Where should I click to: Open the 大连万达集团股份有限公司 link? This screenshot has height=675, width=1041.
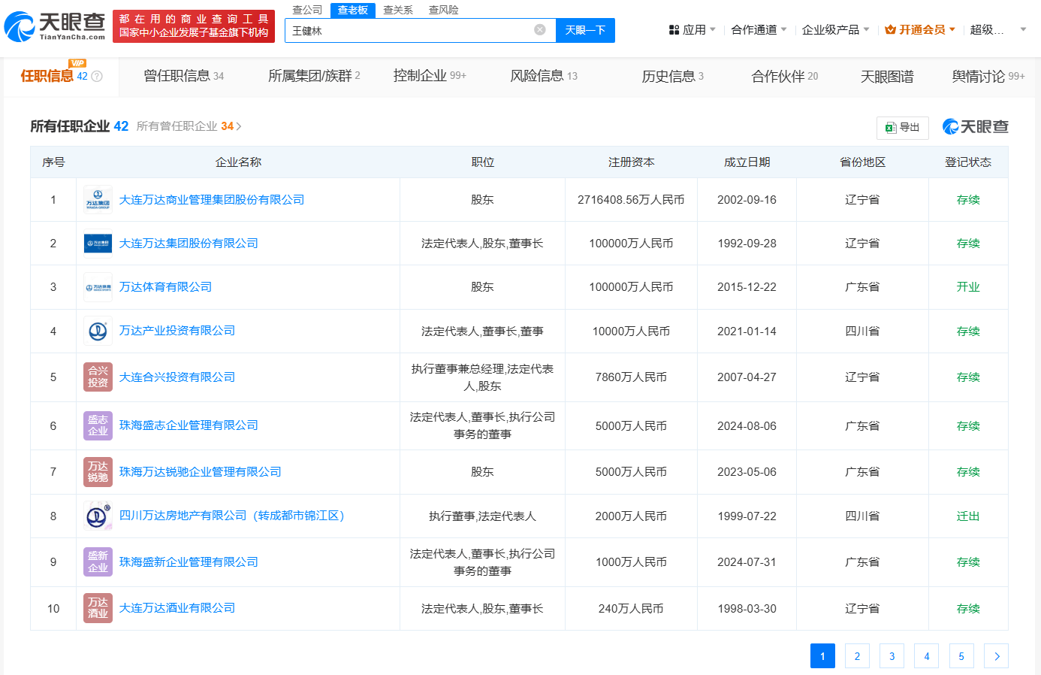tap(189, 244)
